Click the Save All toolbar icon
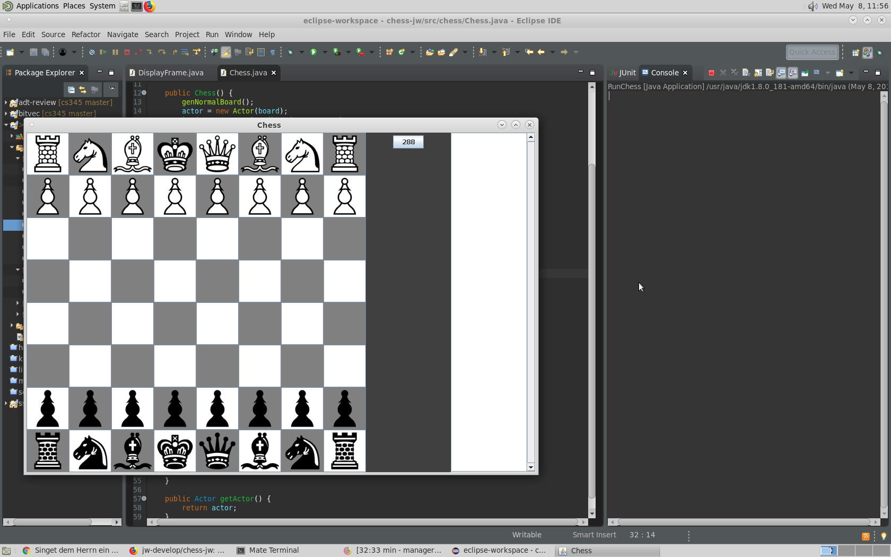 pos(45,52)
